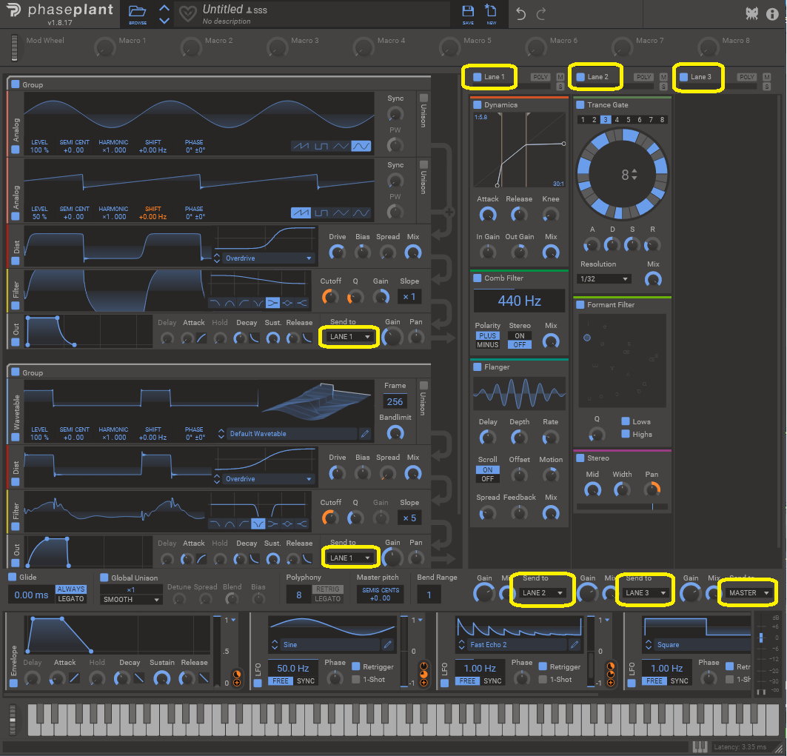Click the Comb Filter 440 Hz frequency field
Image resolution: width=787 pixels, height=756 pixels.
pyautogui.click(x=520, y=301)
